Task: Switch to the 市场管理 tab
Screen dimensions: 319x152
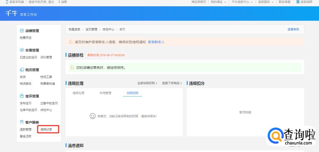Action: point(105,93)
